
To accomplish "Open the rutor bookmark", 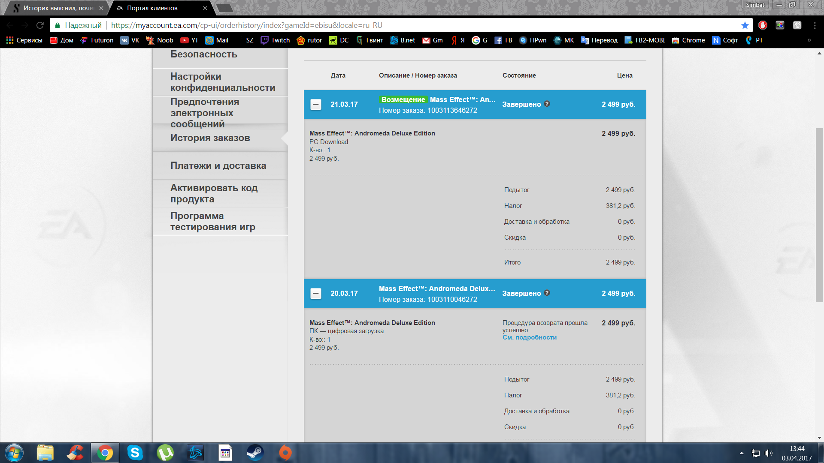I will click(x=309, y=40).
